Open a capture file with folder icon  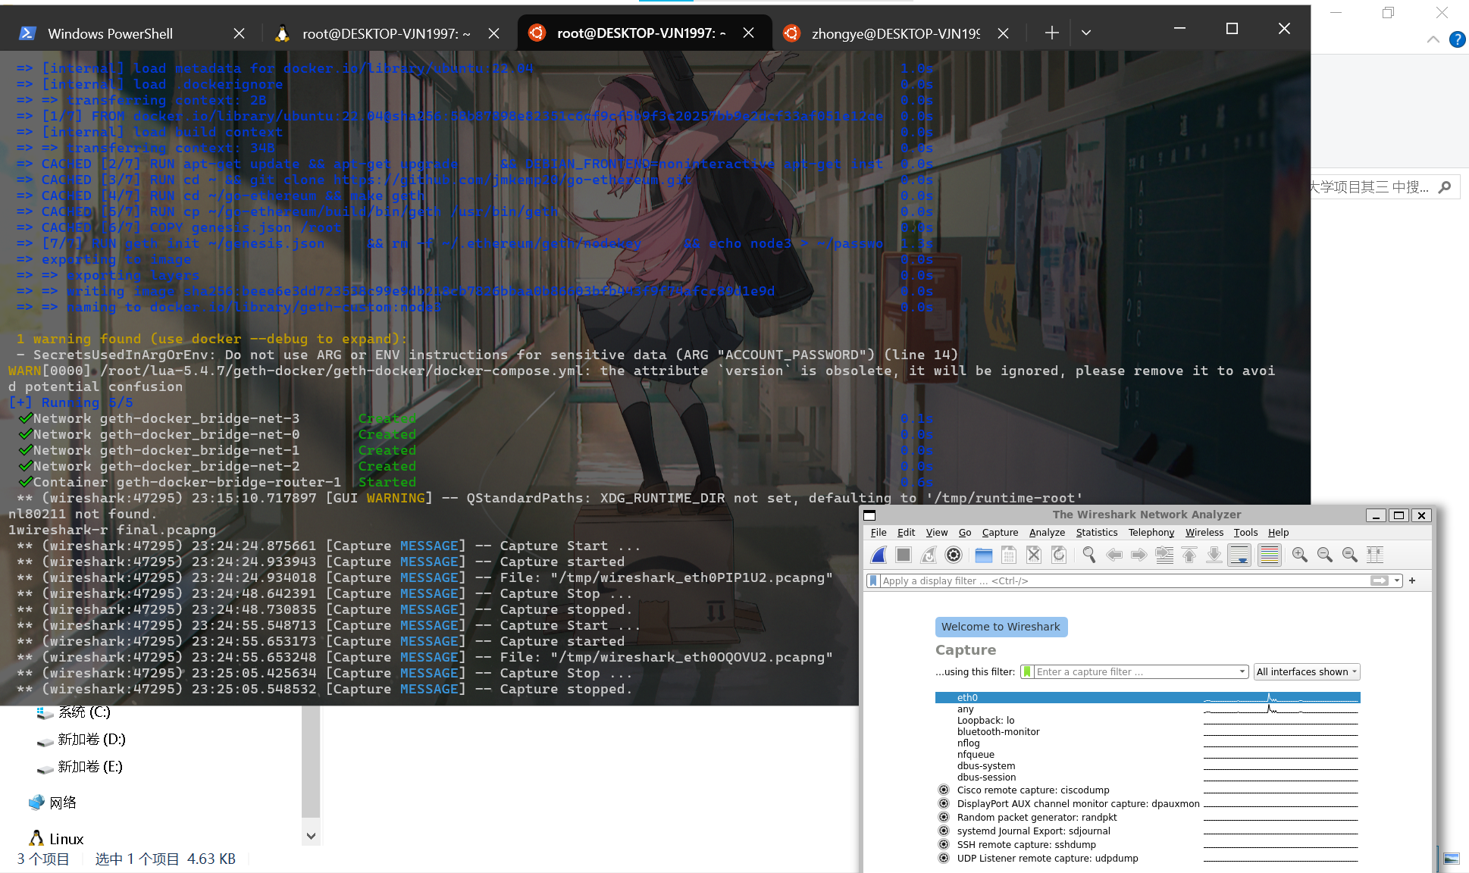tap(983, 555)
